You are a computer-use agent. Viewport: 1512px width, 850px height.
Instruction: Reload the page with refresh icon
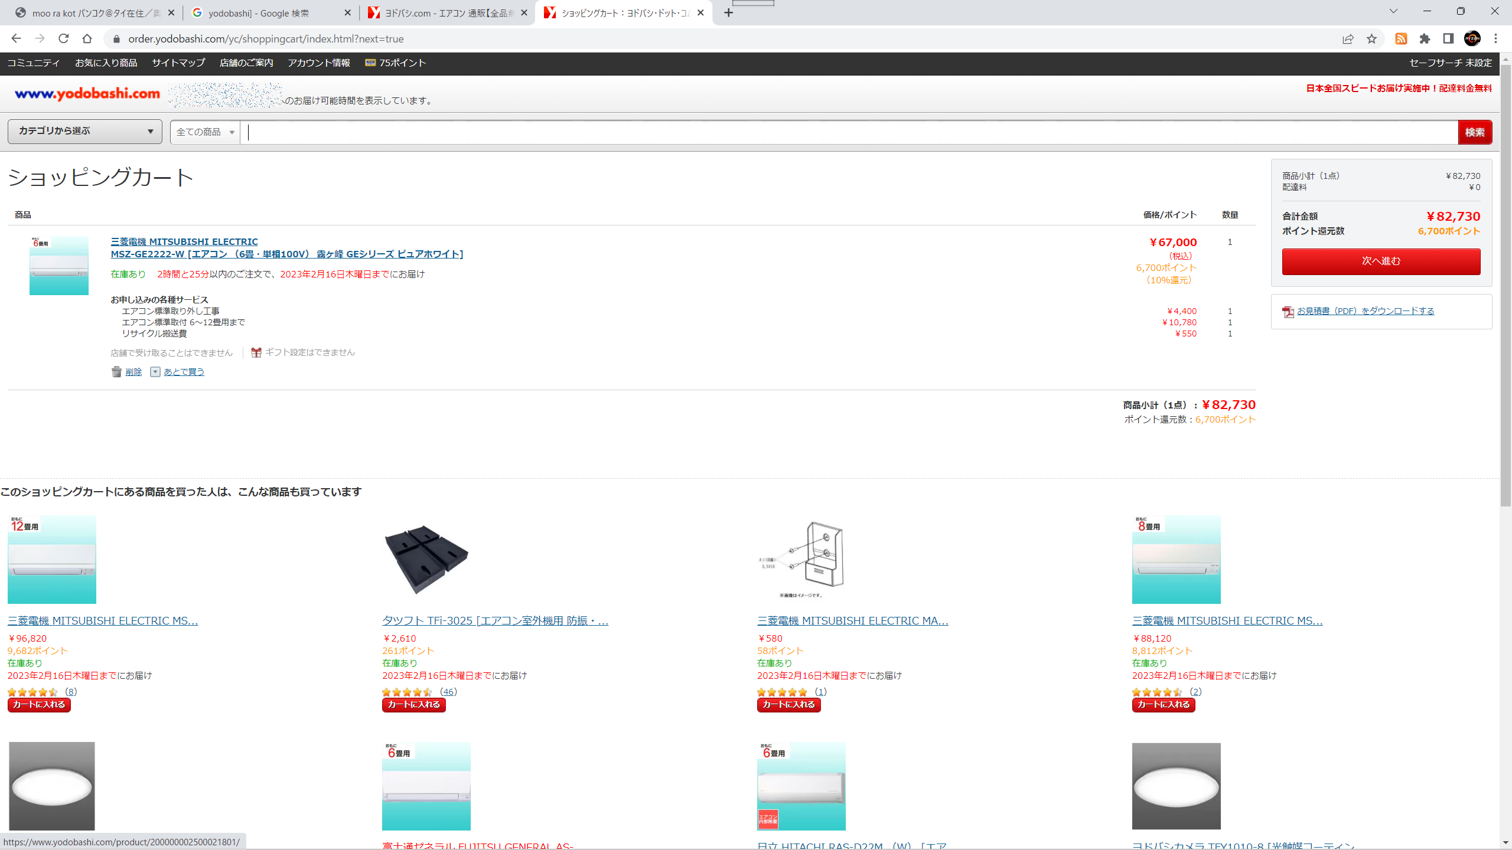[63, 39]
